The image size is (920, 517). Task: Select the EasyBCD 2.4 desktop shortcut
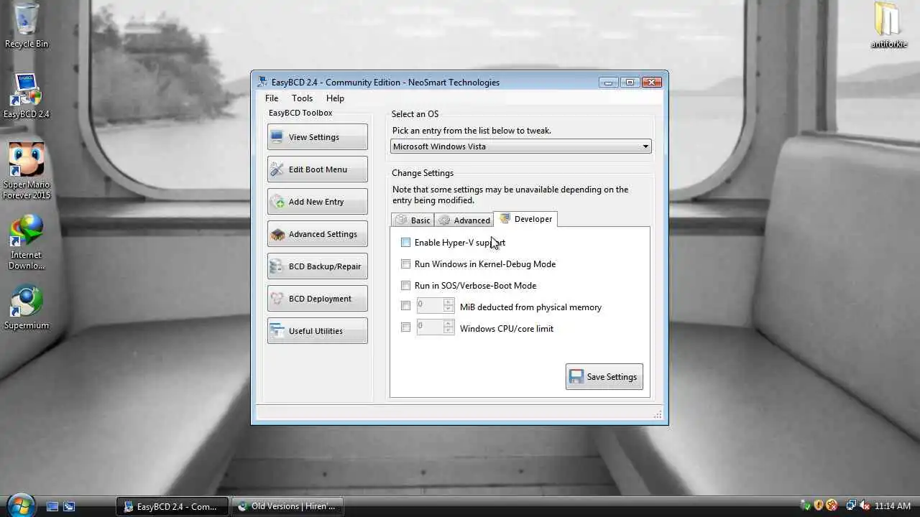(27, 96)
